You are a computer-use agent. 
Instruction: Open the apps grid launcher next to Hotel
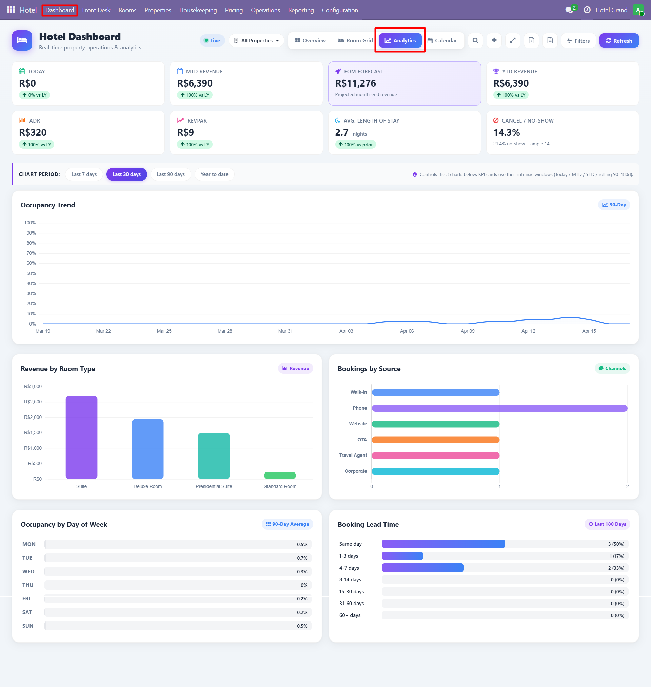coord(11,10)
